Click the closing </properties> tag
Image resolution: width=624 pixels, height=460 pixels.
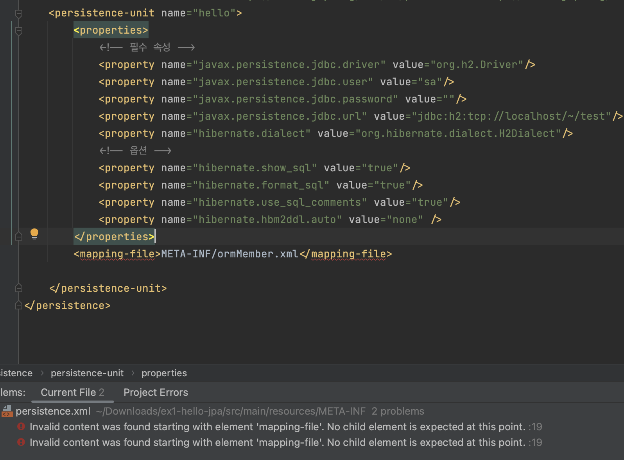[114, 237]
